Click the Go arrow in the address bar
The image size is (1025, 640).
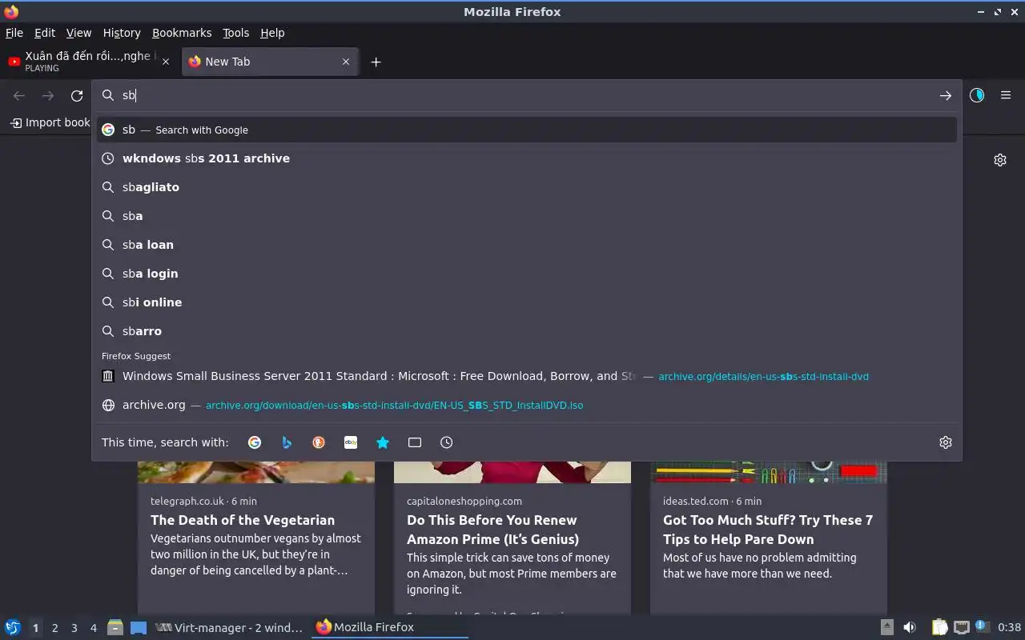coord(946,95)
